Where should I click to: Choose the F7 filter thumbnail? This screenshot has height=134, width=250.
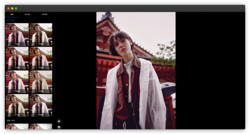[17, 105]
